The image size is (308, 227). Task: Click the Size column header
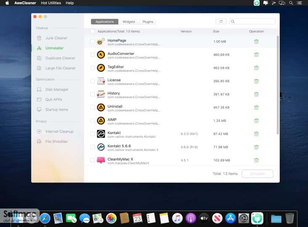pos(216,32)
